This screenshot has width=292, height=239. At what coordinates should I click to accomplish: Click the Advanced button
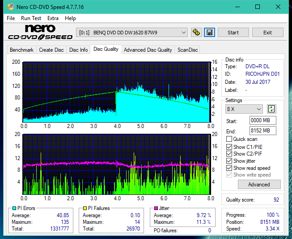259,185
